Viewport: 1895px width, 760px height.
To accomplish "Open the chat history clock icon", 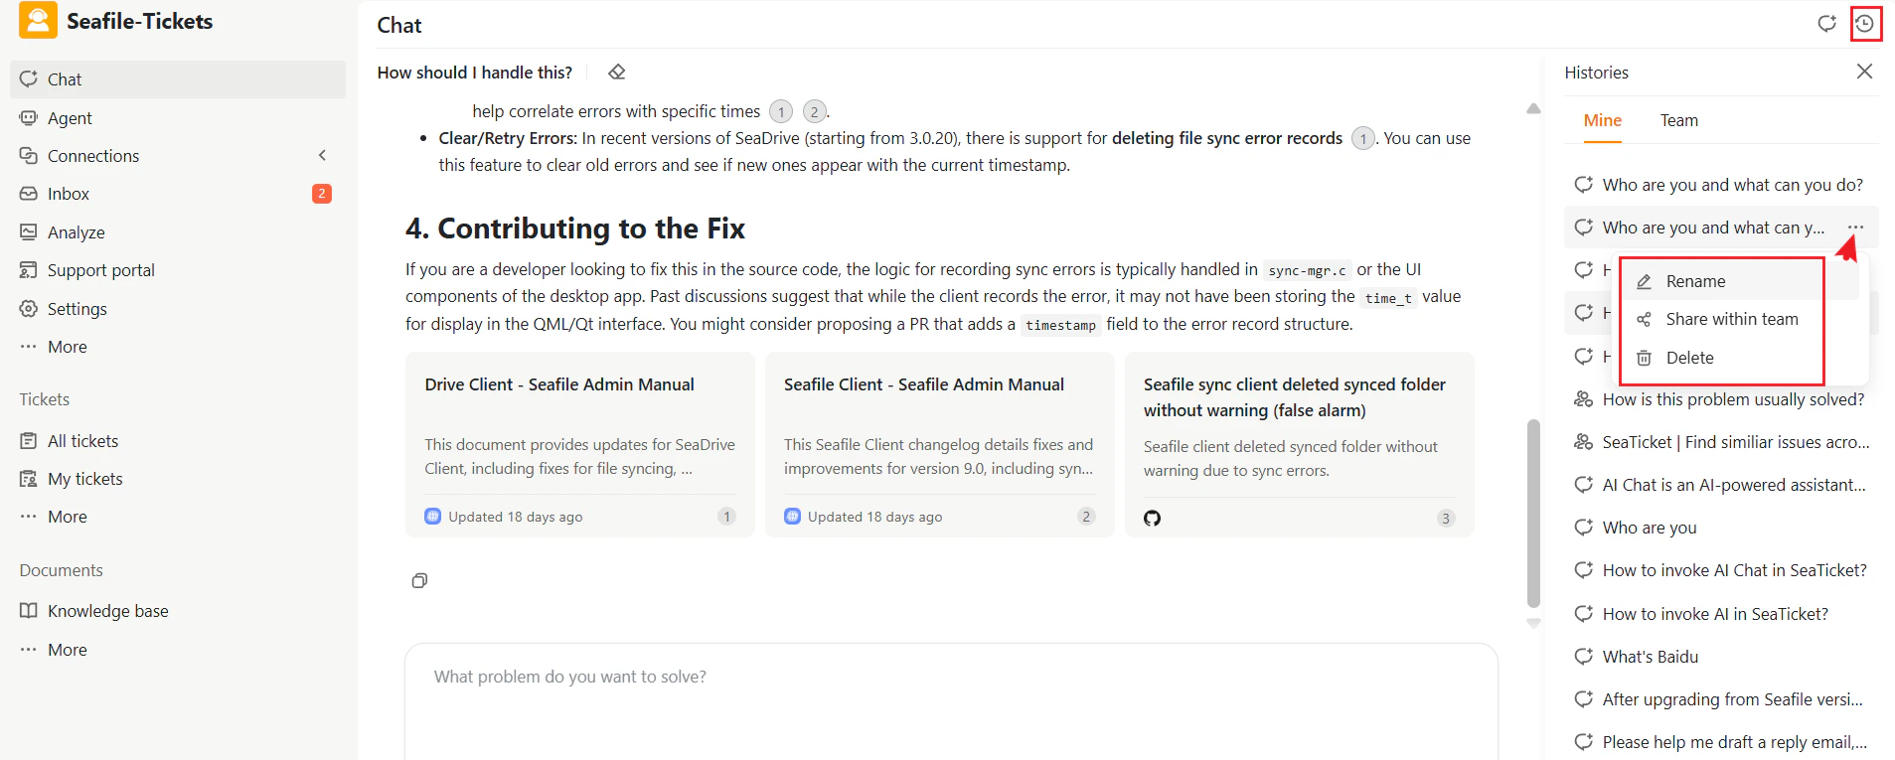I will 1864,23.
